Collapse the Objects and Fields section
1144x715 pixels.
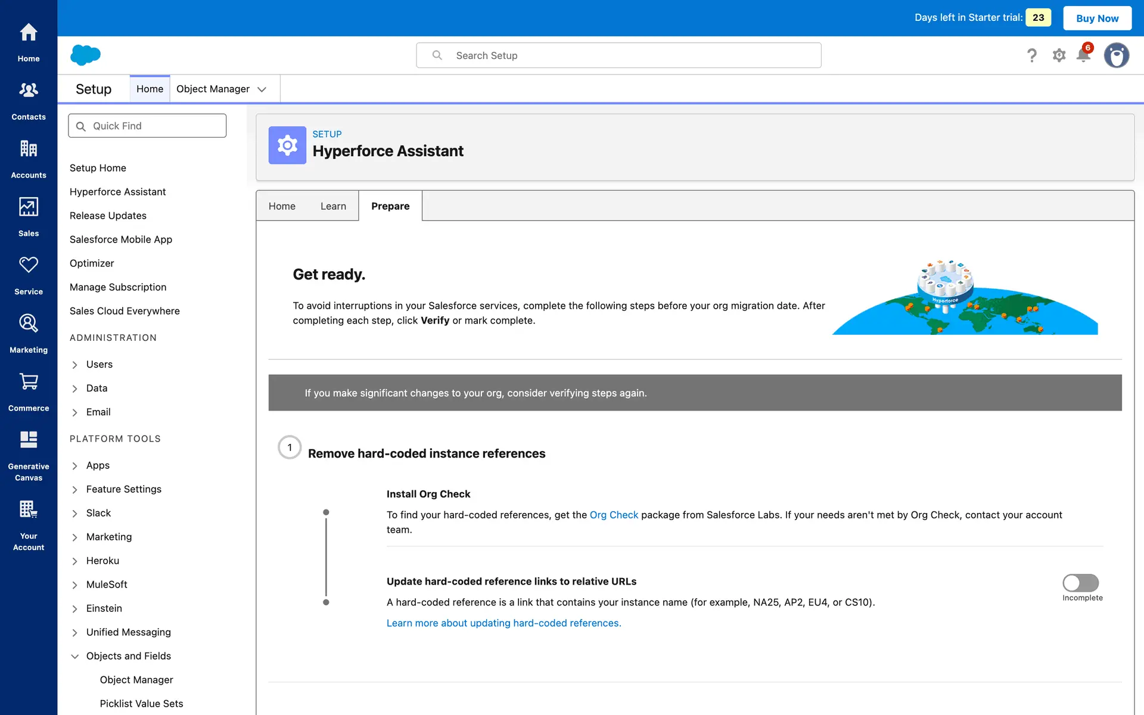pos(75,656)
